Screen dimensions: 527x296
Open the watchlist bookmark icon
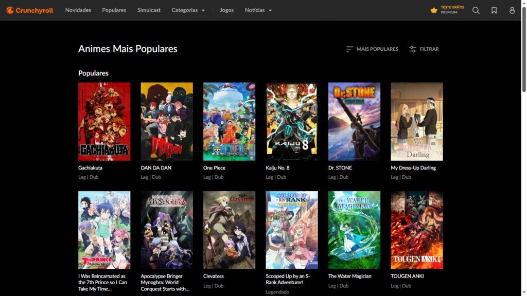pyautogui.click(x=494, y=10)
